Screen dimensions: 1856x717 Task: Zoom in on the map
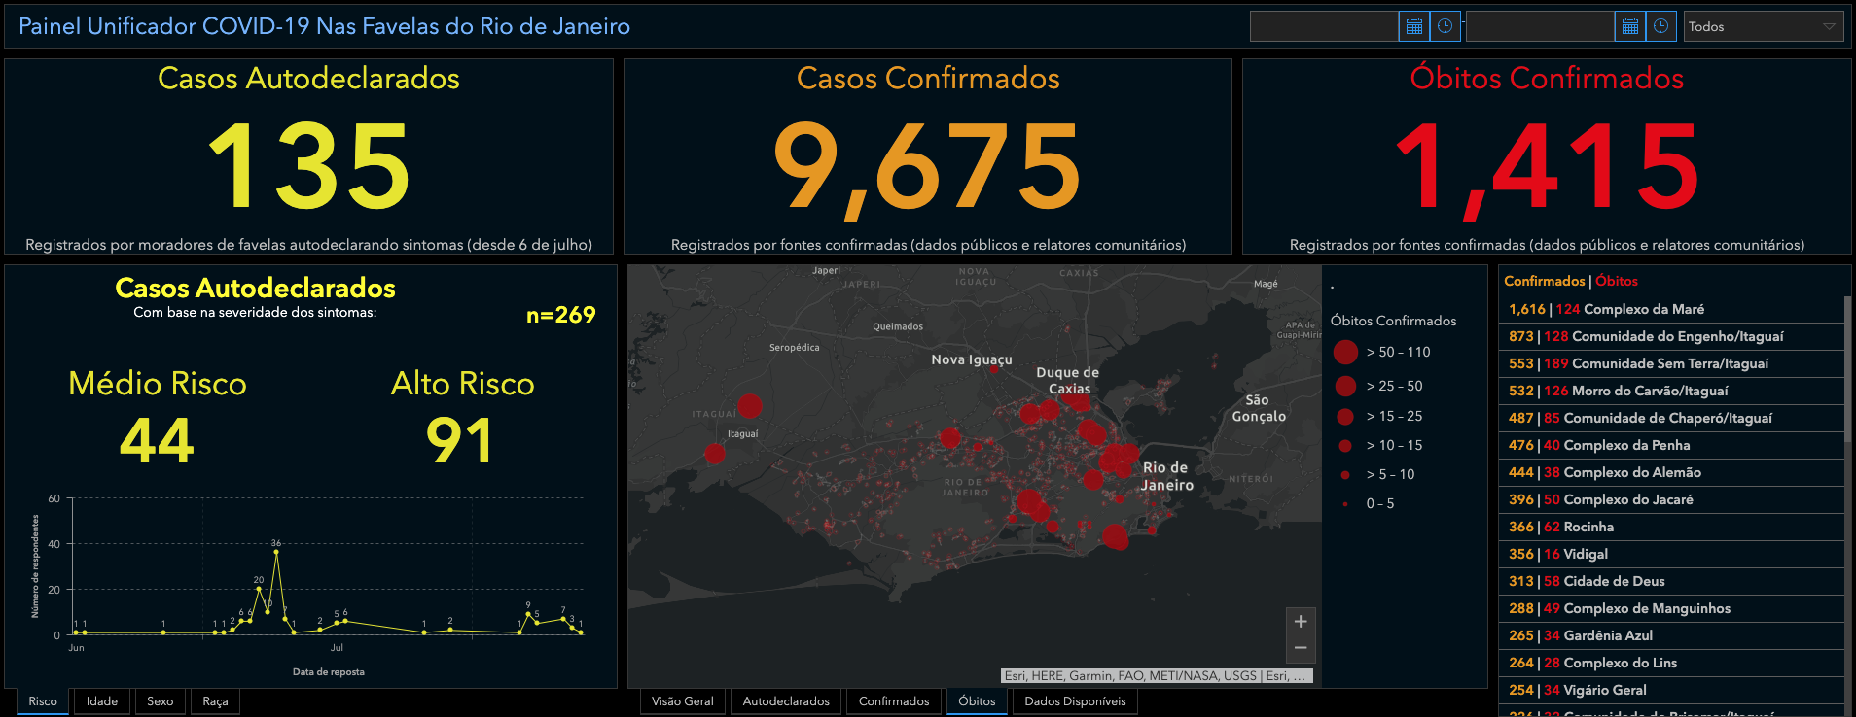pos(1301,622)
